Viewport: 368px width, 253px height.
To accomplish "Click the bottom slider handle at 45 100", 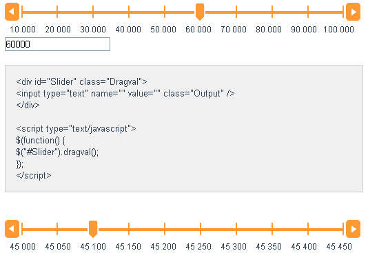I will [x=93, y=229].
